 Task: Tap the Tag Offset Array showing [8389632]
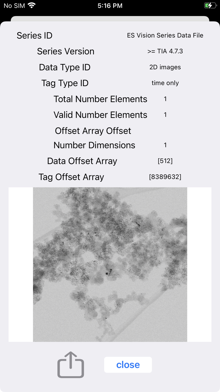(165, 177)
